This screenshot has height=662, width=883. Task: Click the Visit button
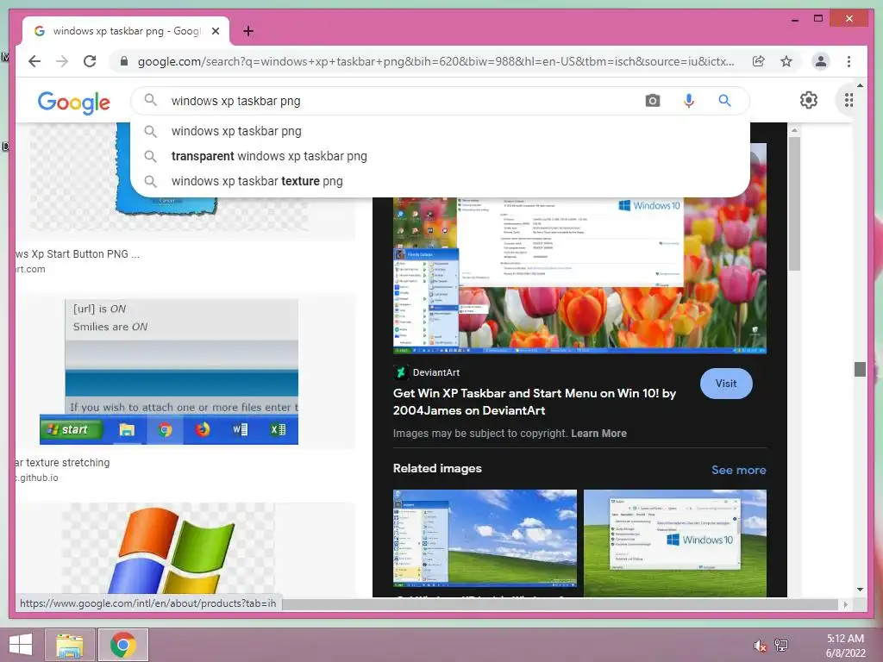coord(726,384)
